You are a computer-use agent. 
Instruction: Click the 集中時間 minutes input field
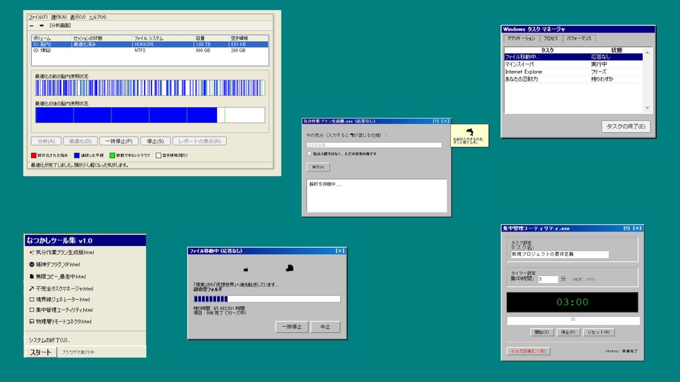[548, 279]
